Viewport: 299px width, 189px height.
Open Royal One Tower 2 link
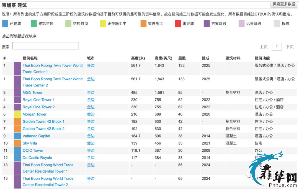click(39, 107)
